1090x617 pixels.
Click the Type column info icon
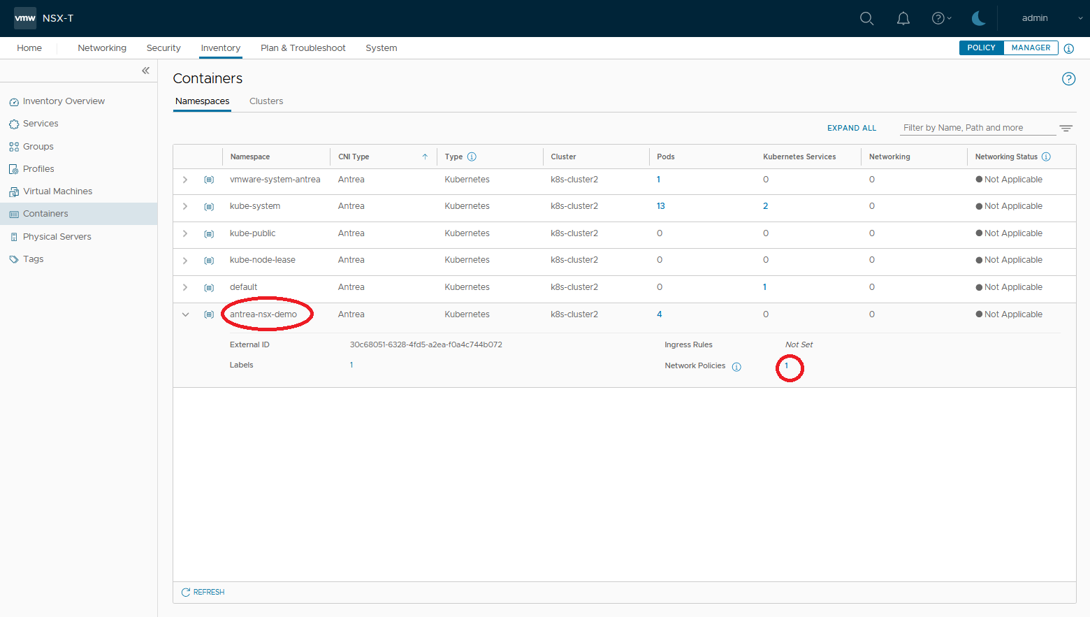tap(472, 157)
